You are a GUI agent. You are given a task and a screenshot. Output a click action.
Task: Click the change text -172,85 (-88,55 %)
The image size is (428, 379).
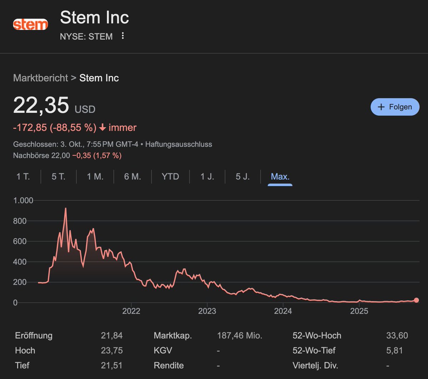coord(55,128)
